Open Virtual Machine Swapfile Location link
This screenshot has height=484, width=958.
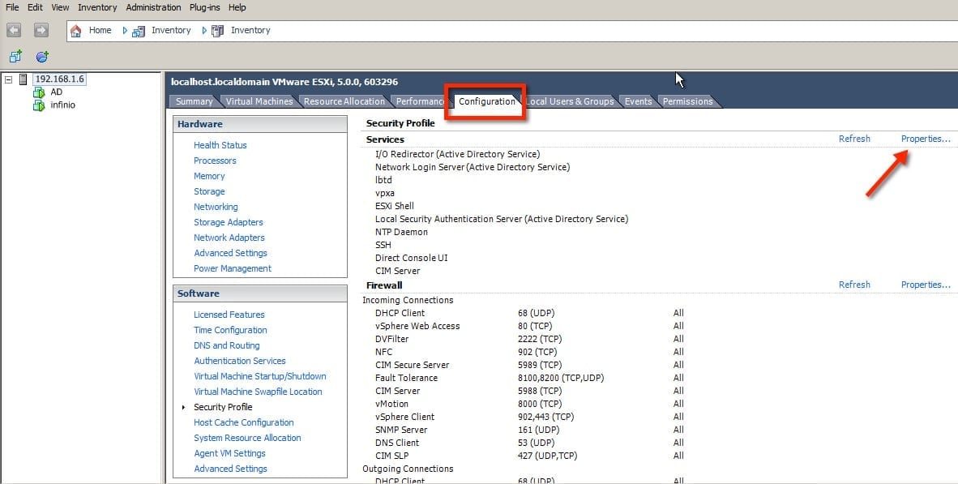pos(258,392)
